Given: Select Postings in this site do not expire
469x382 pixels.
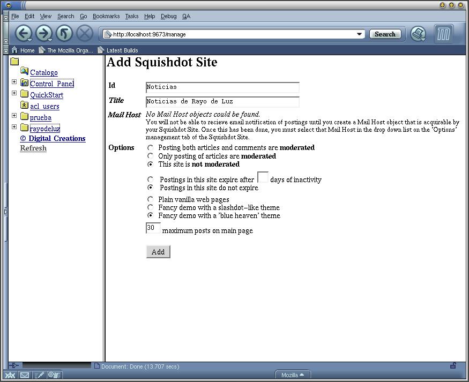Looking at the screenshot, I should 151,188.
